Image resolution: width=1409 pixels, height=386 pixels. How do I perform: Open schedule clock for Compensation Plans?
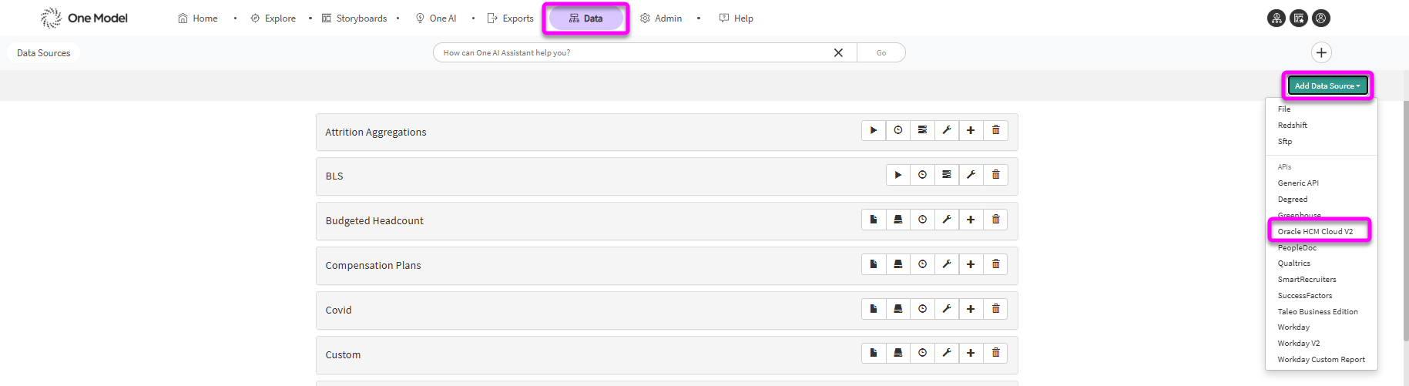[x=922, y=264]
